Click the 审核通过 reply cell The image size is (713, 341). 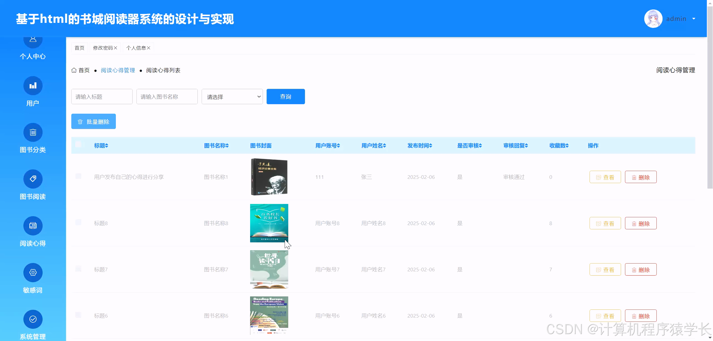coord(514,177)
